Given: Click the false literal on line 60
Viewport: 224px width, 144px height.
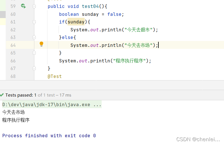Looking at the screenshot, I should pyautogui.click(x=114, y=14).
